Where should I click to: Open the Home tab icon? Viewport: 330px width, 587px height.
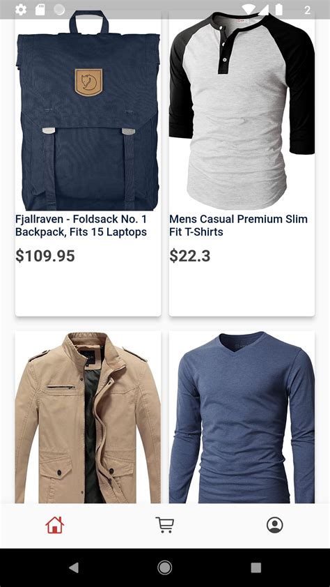(54, 525)
